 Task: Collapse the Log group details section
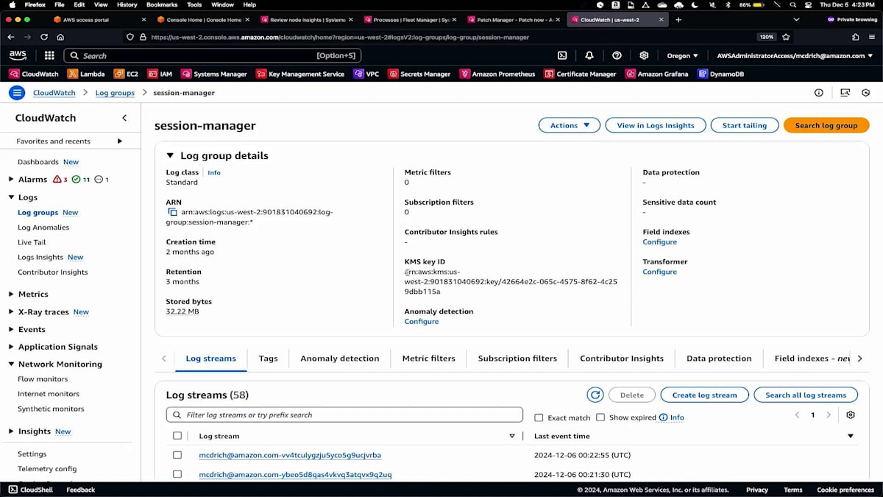coord(170,155)
